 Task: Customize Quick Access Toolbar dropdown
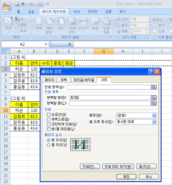(x=48, y=4)
